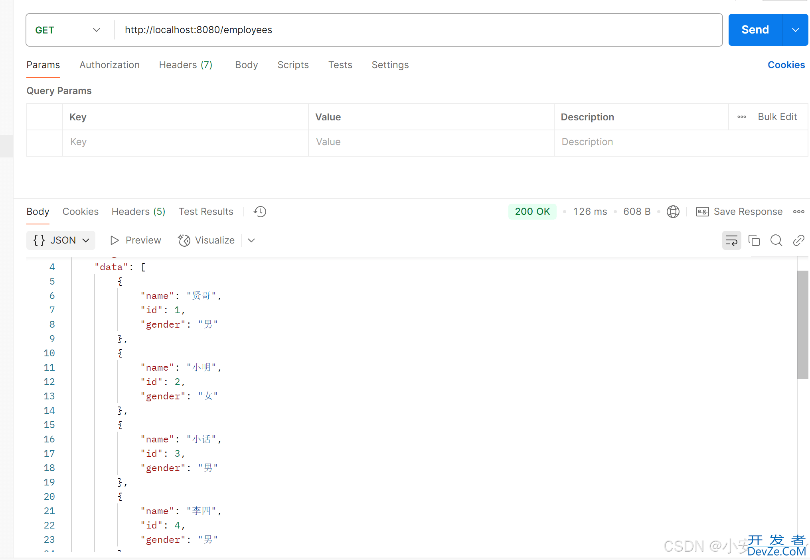Open the GET method dropdown

[x=68, y=30]
